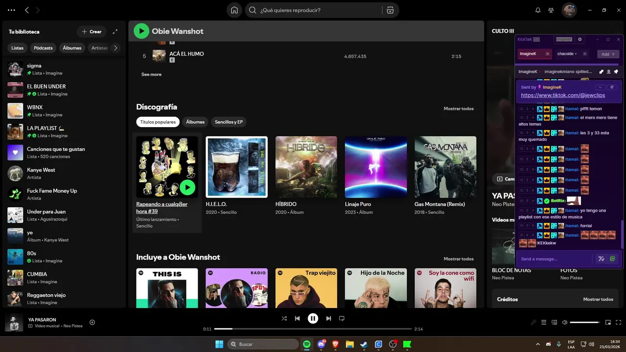Switch to Álbumes discography tab
The image size is (626, 352).
click(x=195, y=122)
